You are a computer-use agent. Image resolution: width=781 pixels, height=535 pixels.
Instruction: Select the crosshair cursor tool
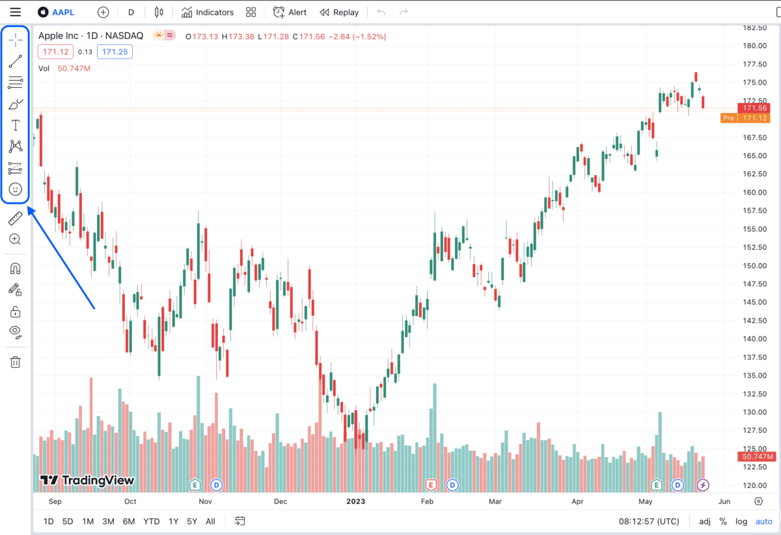[16, 40]
